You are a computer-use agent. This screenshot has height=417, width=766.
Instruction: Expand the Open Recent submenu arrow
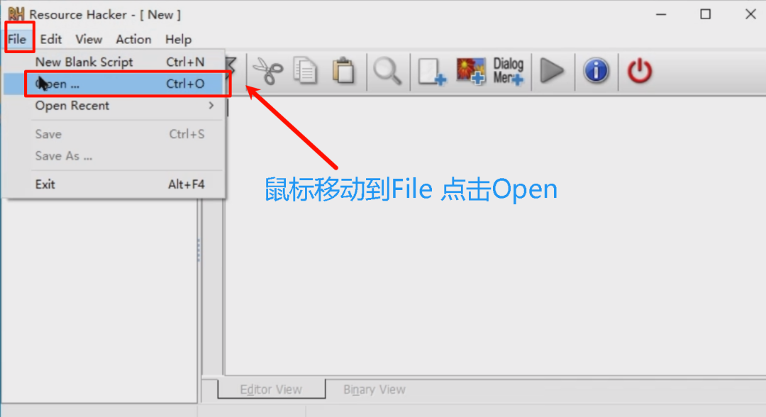[x=211, y=106]
